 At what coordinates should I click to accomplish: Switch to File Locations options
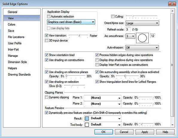16,37
